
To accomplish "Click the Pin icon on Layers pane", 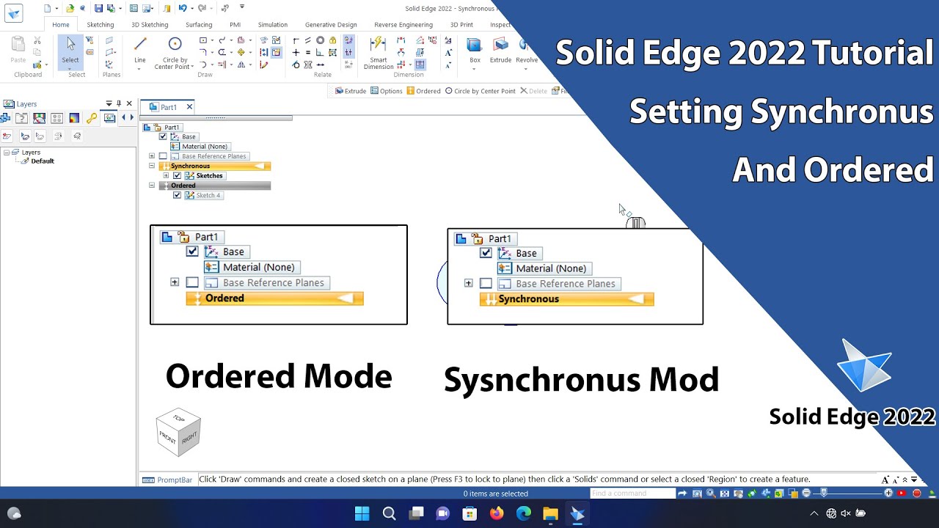I will point(119,103).
